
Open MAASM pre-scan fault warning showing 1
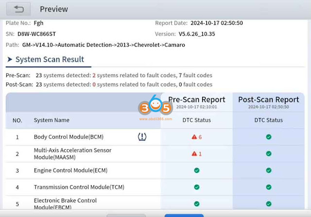[x=196, y=154]
